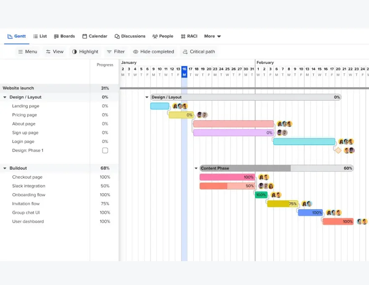Click the Invitation flow yellow progress bar

point(281,204)
